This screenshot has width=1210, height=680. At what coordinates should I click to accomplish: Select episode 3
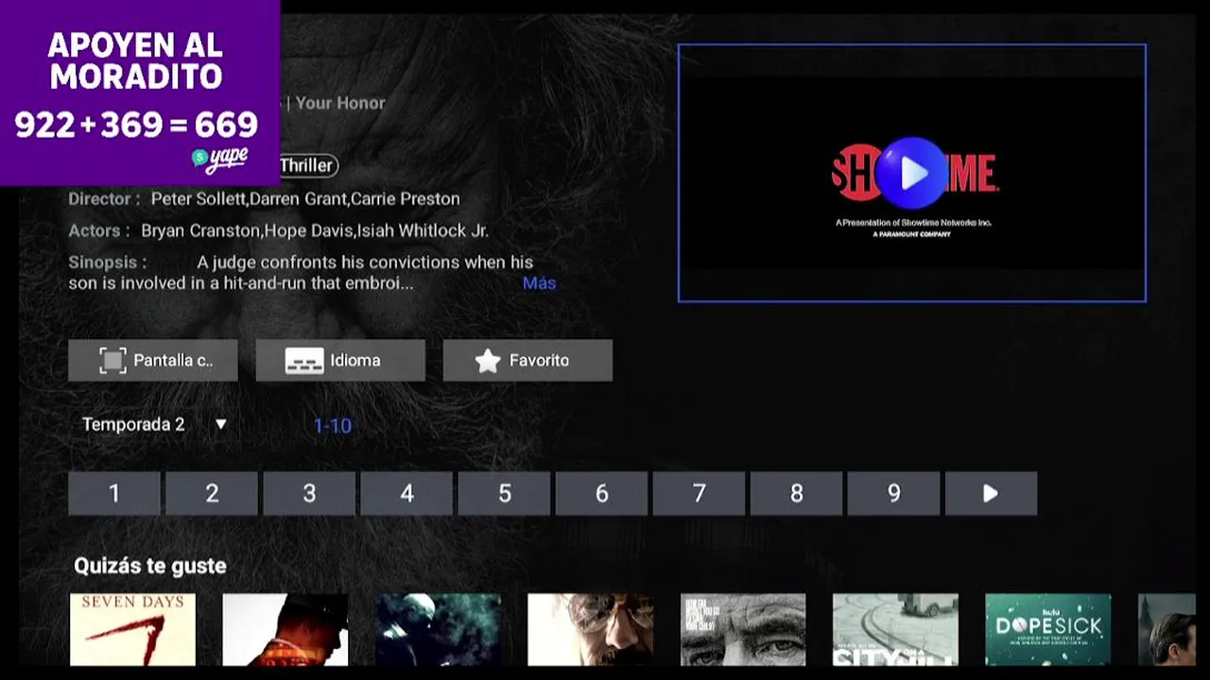(x=309, y=493)
